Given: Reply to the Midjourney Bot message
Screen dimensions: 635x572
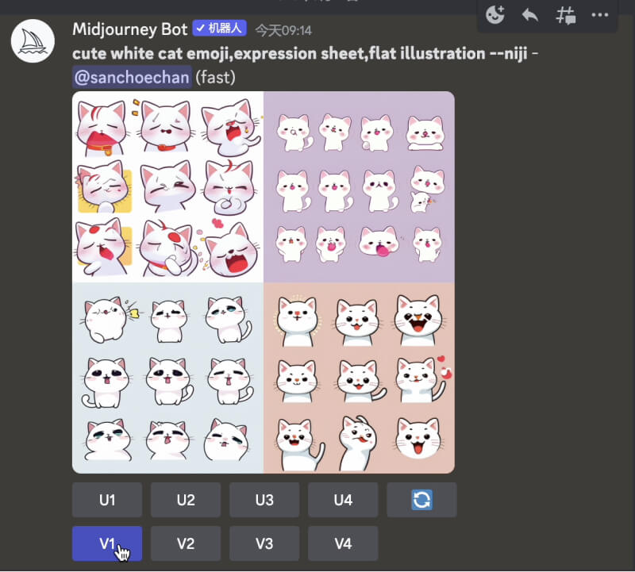Looking at the screenshot, I should [529, 15].
